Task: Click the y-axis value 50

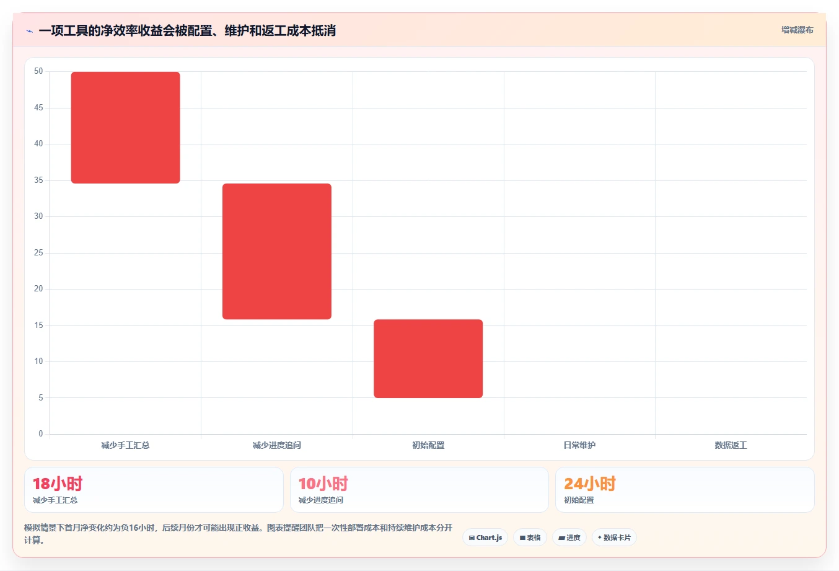Action: 38,71
